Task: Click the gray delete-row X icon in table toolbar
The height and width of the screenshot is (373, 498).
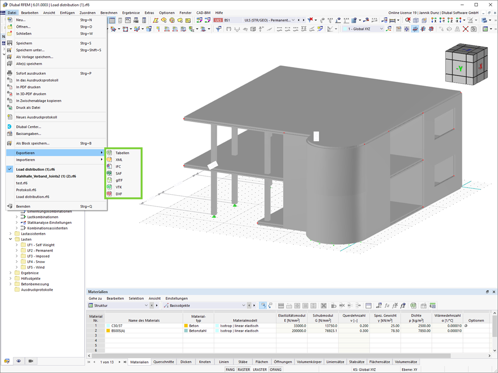Action: tap(323, 306)
